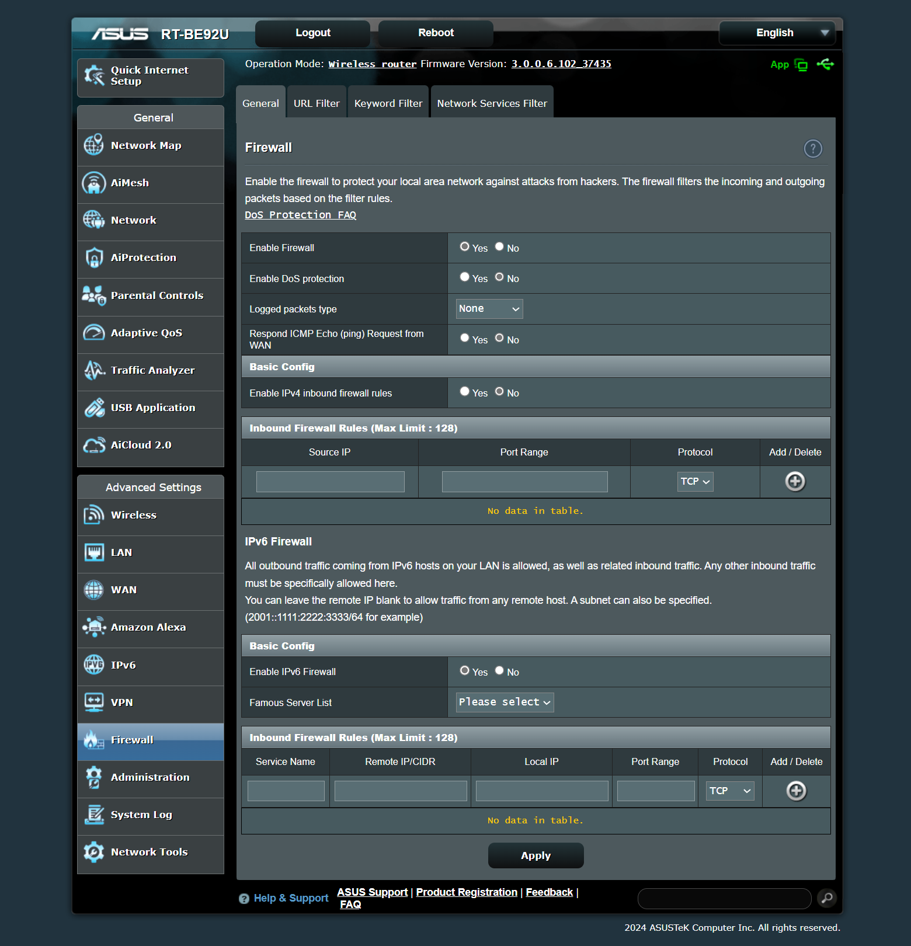Open the ASUS Support link
Screen dimensions: 911x946
[373, 892]
